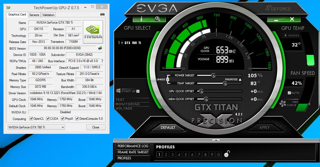Click the Subvendor EVGA (3842) field
The image size is (320, 167).
click(x=84, y=55)
